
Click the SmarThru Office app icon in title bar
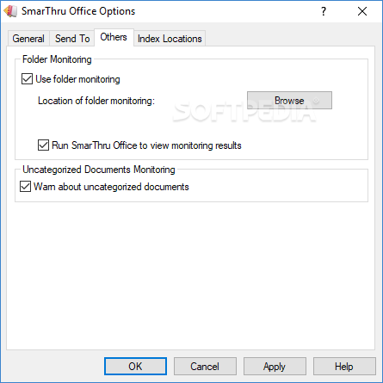10,11
